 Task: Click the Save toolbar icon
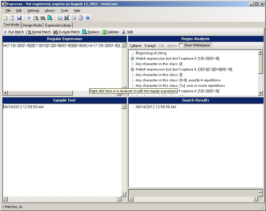point(20,18)
